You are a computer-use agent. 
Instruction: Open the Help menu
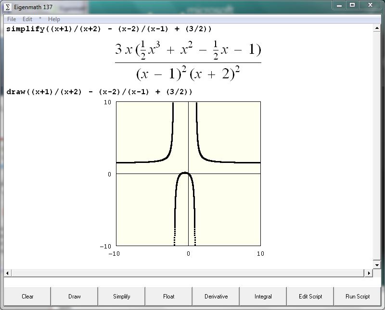tap(54, 19)
